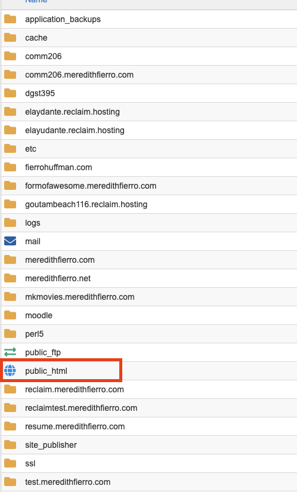Click the envelope icon for mail
This screenshot has height=492, width=297.
coord(10,241)
